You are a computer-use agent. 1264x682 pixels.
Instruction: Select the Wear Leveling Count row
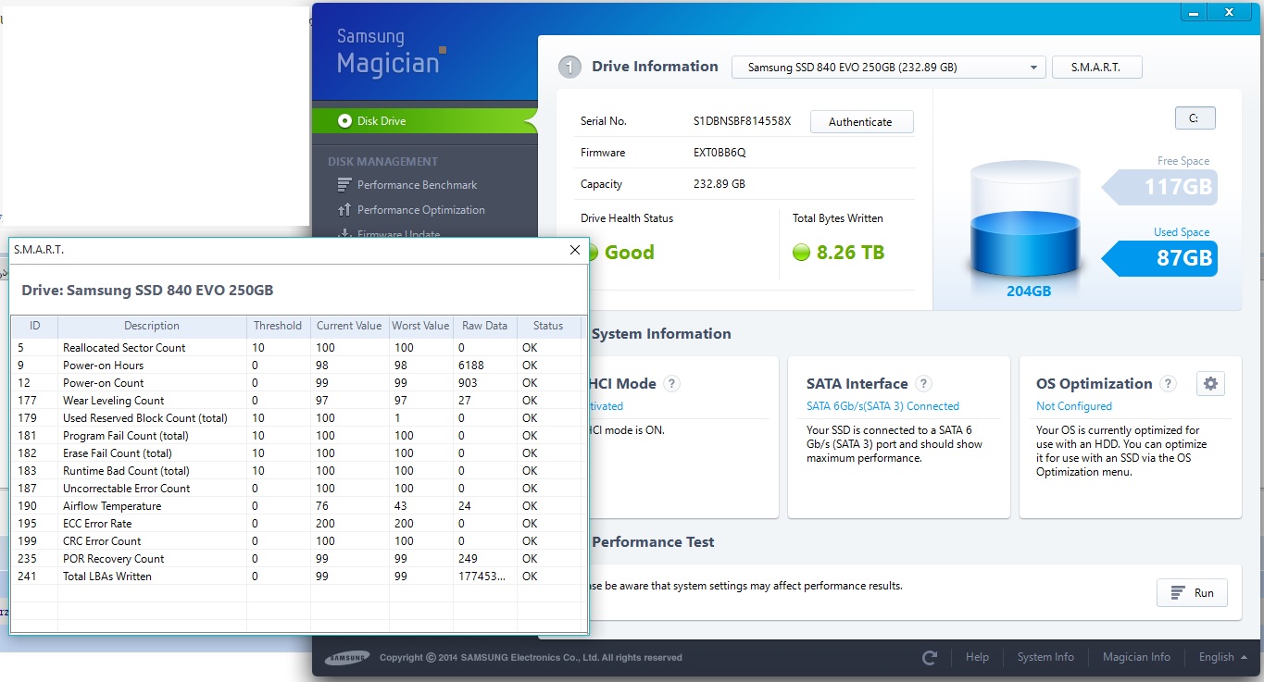pos(113,401)
